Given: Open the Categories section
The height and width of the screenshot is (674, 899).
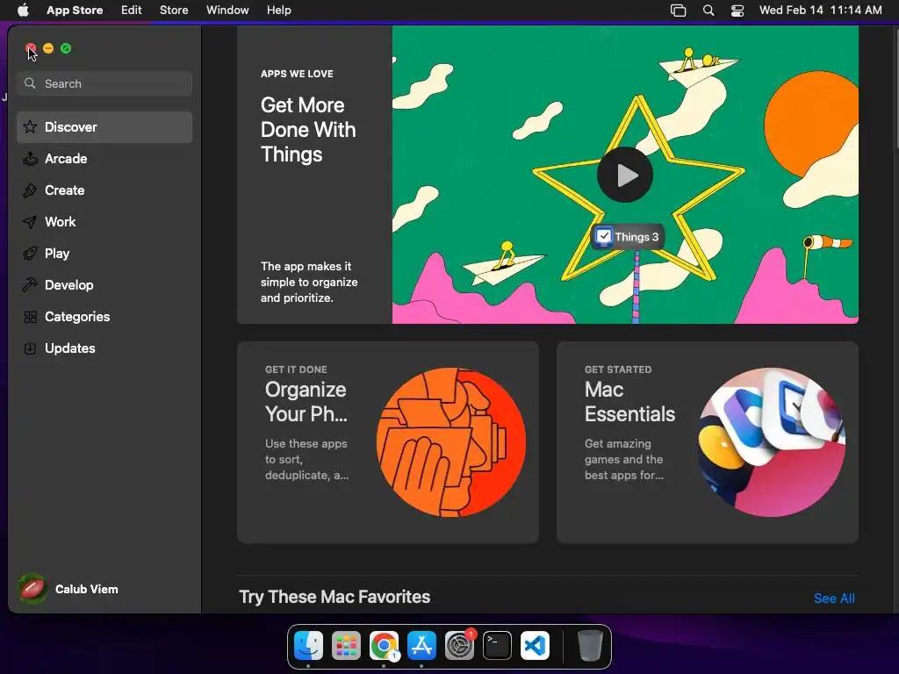Looking at the screenshot, I should [x=104, y=316].
